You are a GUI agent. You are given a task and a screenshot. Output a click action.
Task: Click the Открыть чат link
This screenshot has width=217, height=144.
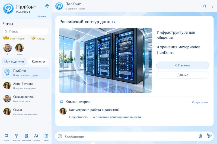click(200, 102)
